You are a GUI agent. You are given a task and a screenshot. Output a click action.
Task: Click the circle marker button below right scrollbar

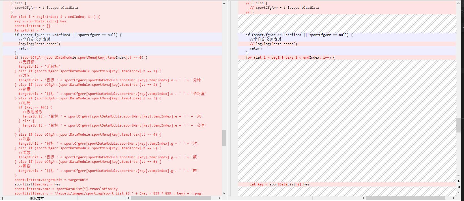pos(459,187)
